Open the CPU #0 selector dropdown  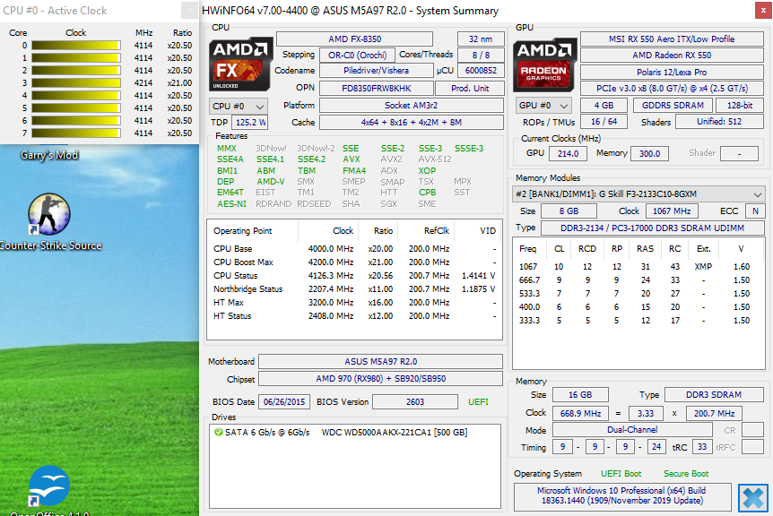[x=239, y=107]
